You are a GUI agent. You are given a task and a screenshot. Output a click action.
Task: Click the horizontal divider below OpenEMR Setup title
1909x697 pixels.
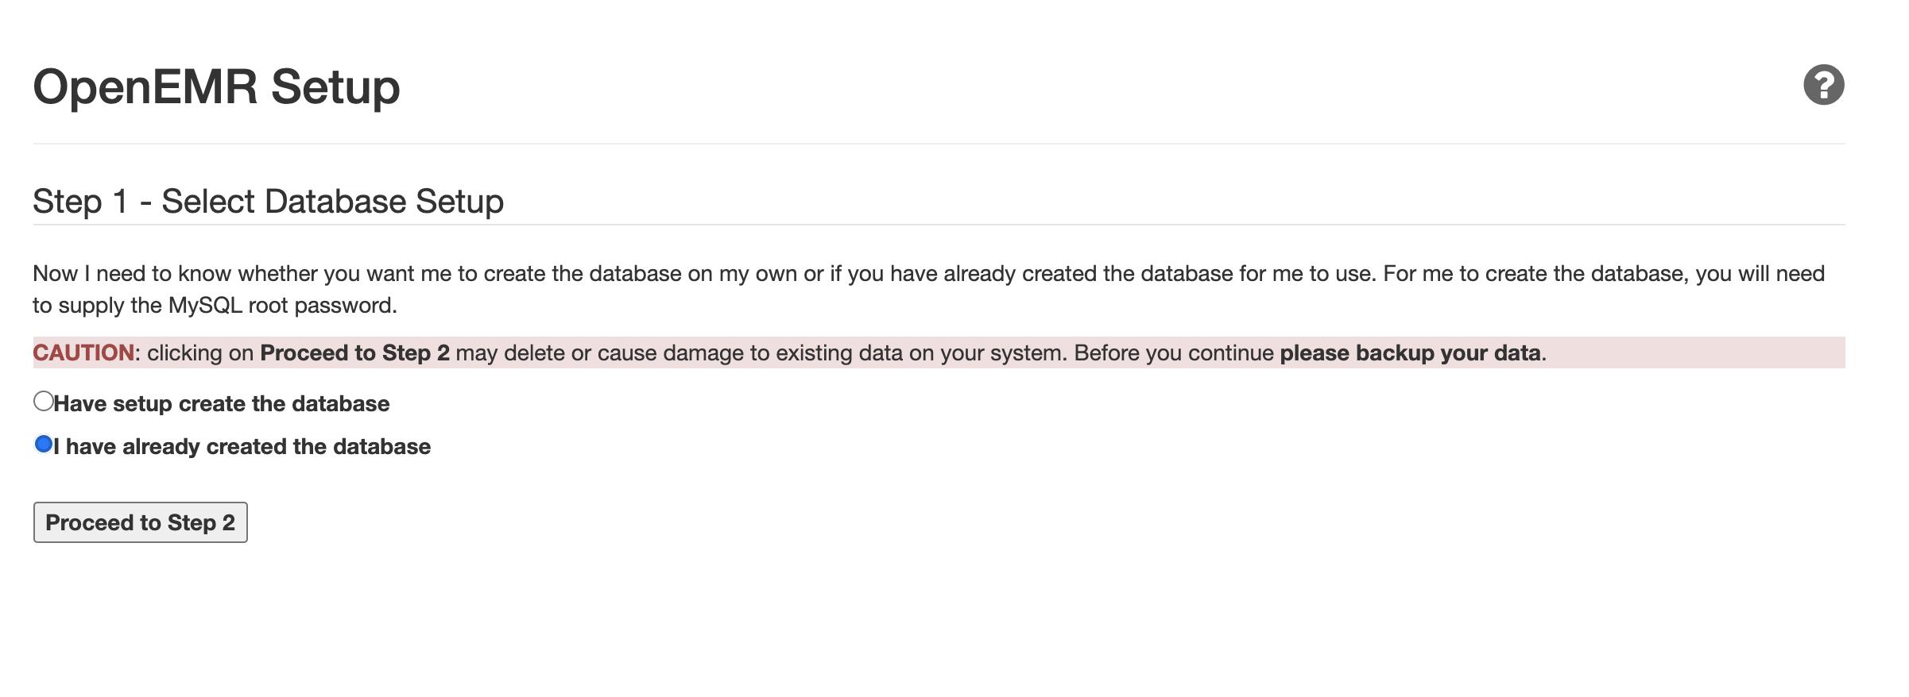click(938, 144)
